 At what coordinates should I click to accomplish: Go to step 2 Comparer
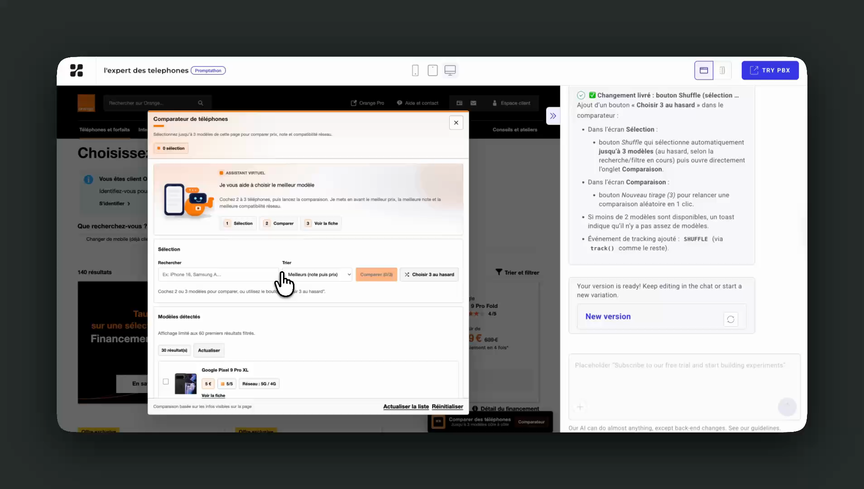pos(278,223)
